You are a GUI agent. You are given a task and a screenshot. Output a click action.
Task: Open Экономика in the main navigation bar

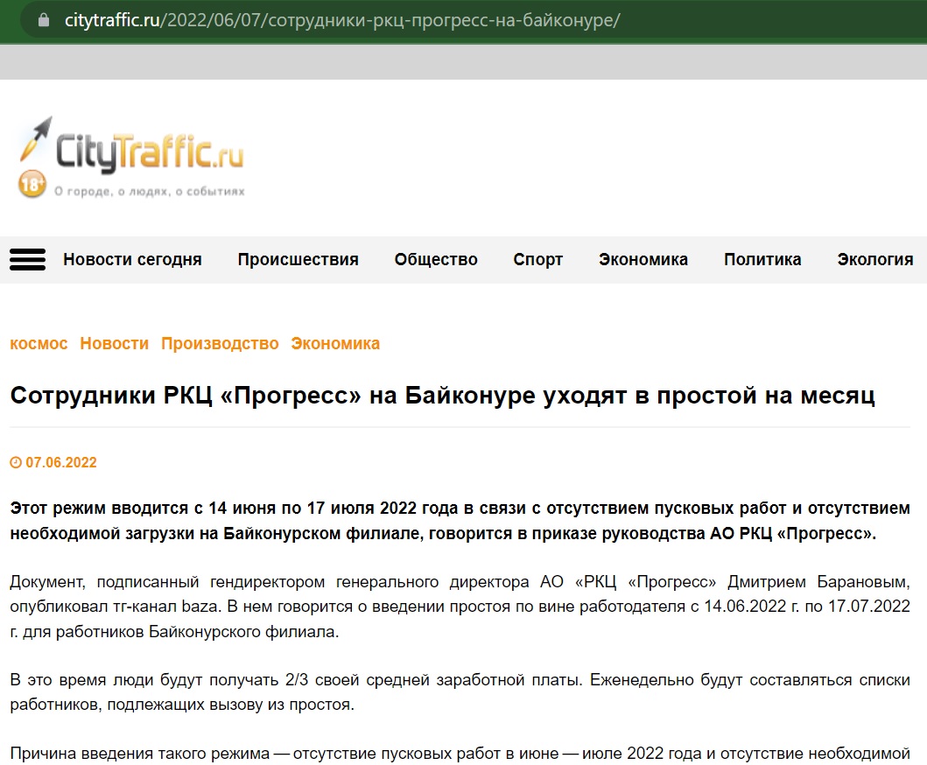(643, 259)
